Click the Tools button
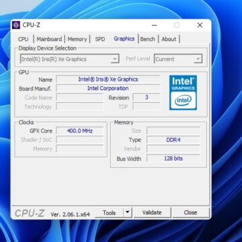 [x=109, y=212]
